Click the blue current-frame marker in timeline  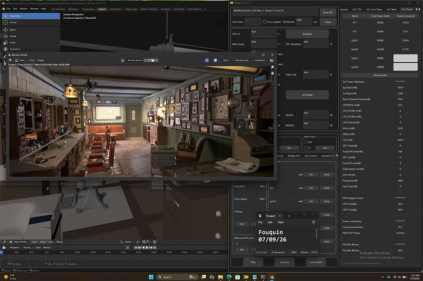(x=1, y=252)
